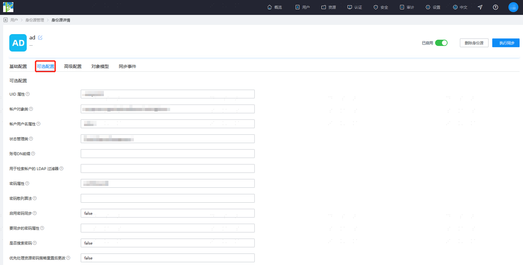Click the help icon beside 密码散列算法
The image size is (523, 265).
35,198
